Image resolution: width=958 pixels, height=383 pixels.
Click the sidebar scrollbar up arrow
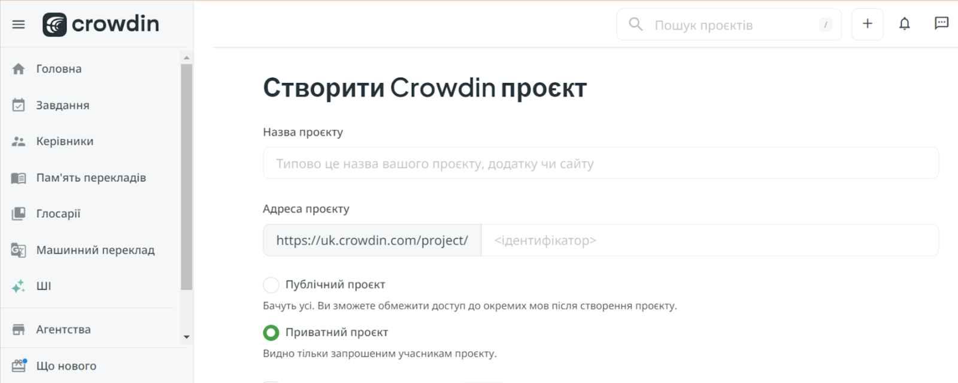click(186, 58)
